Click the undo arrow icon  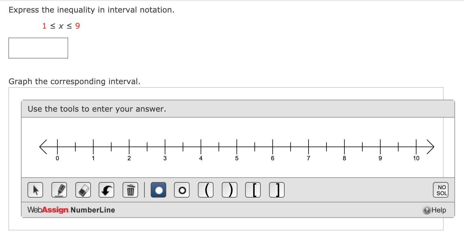[106, 190]
